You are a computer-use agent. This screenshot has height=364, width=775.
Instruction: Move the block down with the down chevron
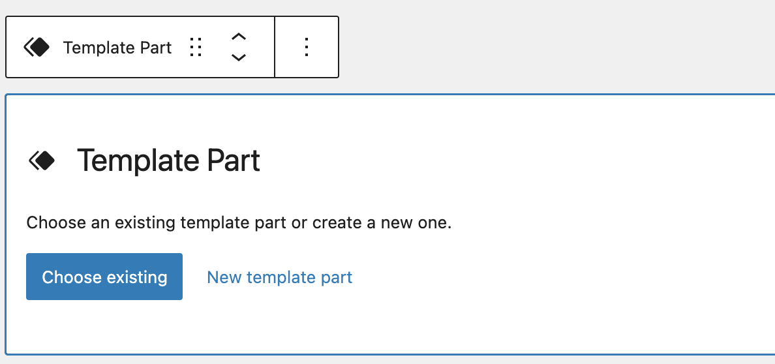(x=239, y=57)
